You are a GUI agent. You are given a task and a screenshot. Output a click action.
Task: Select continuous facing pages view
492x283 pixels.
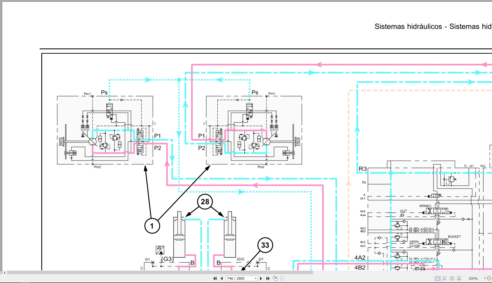point(459,278)
